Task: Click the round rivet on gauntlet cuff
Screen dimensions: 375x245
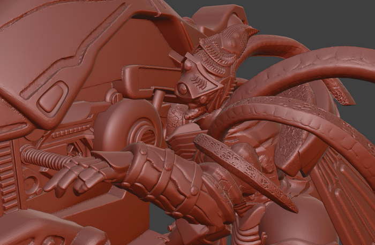Action: click(143, 152)
